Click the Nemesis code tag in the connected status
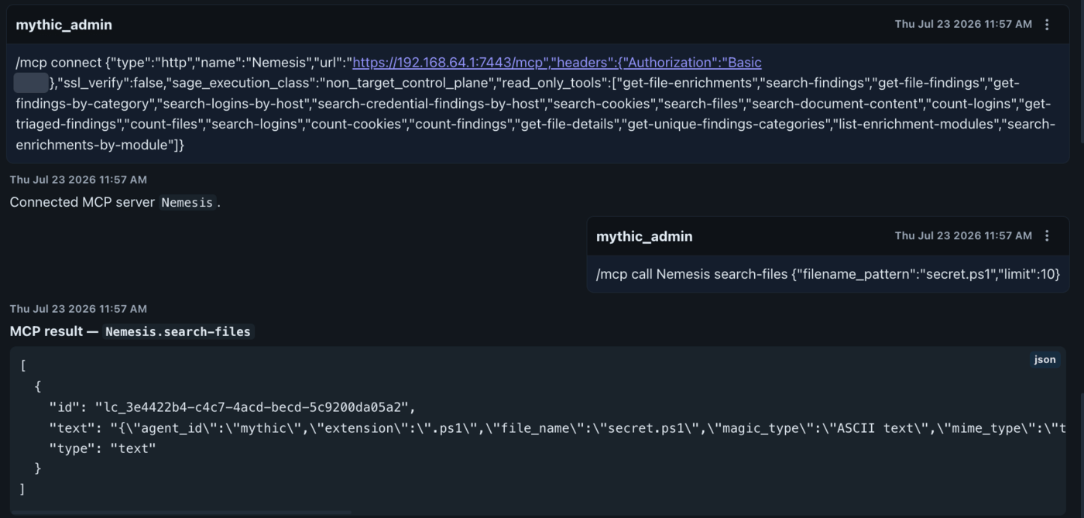This screenshot has height=518, width=1084. 187,203
